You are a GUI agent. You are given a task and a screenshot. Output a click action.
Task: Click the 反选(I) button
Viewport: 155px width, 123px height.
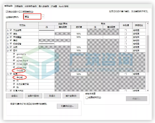(x=52, y=96)
